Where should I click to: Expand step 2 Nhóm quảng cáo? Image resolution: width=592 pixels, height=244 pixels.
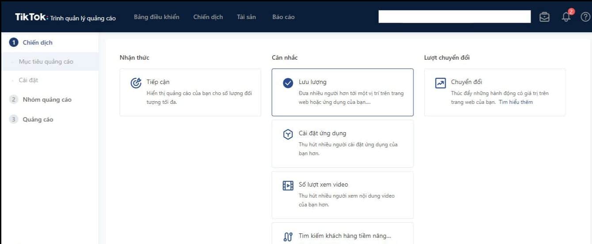pyautogui.click(x=47, y=99)
